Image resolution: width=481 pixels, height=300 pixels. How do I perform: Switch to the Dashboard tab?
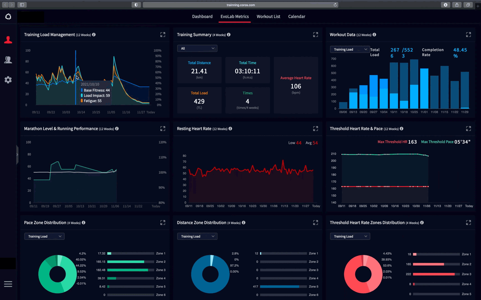point(202,16)
